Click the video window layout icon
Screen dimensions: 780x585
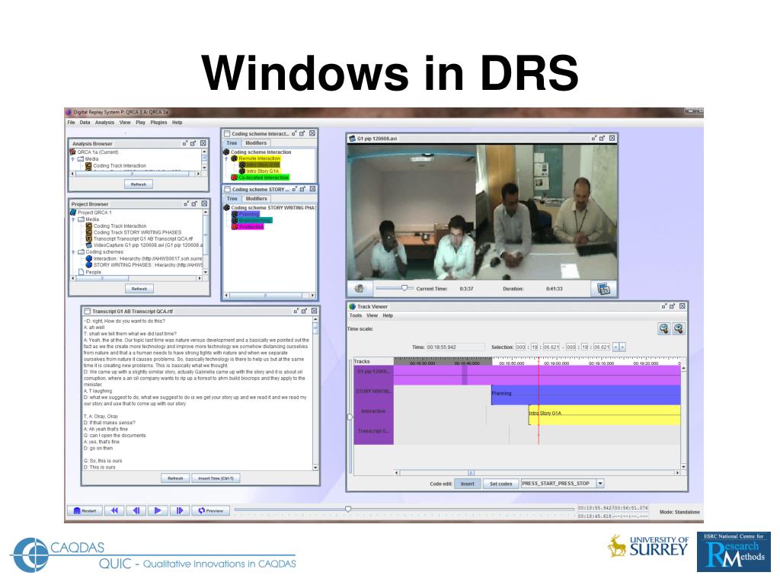tap(603, 289)
